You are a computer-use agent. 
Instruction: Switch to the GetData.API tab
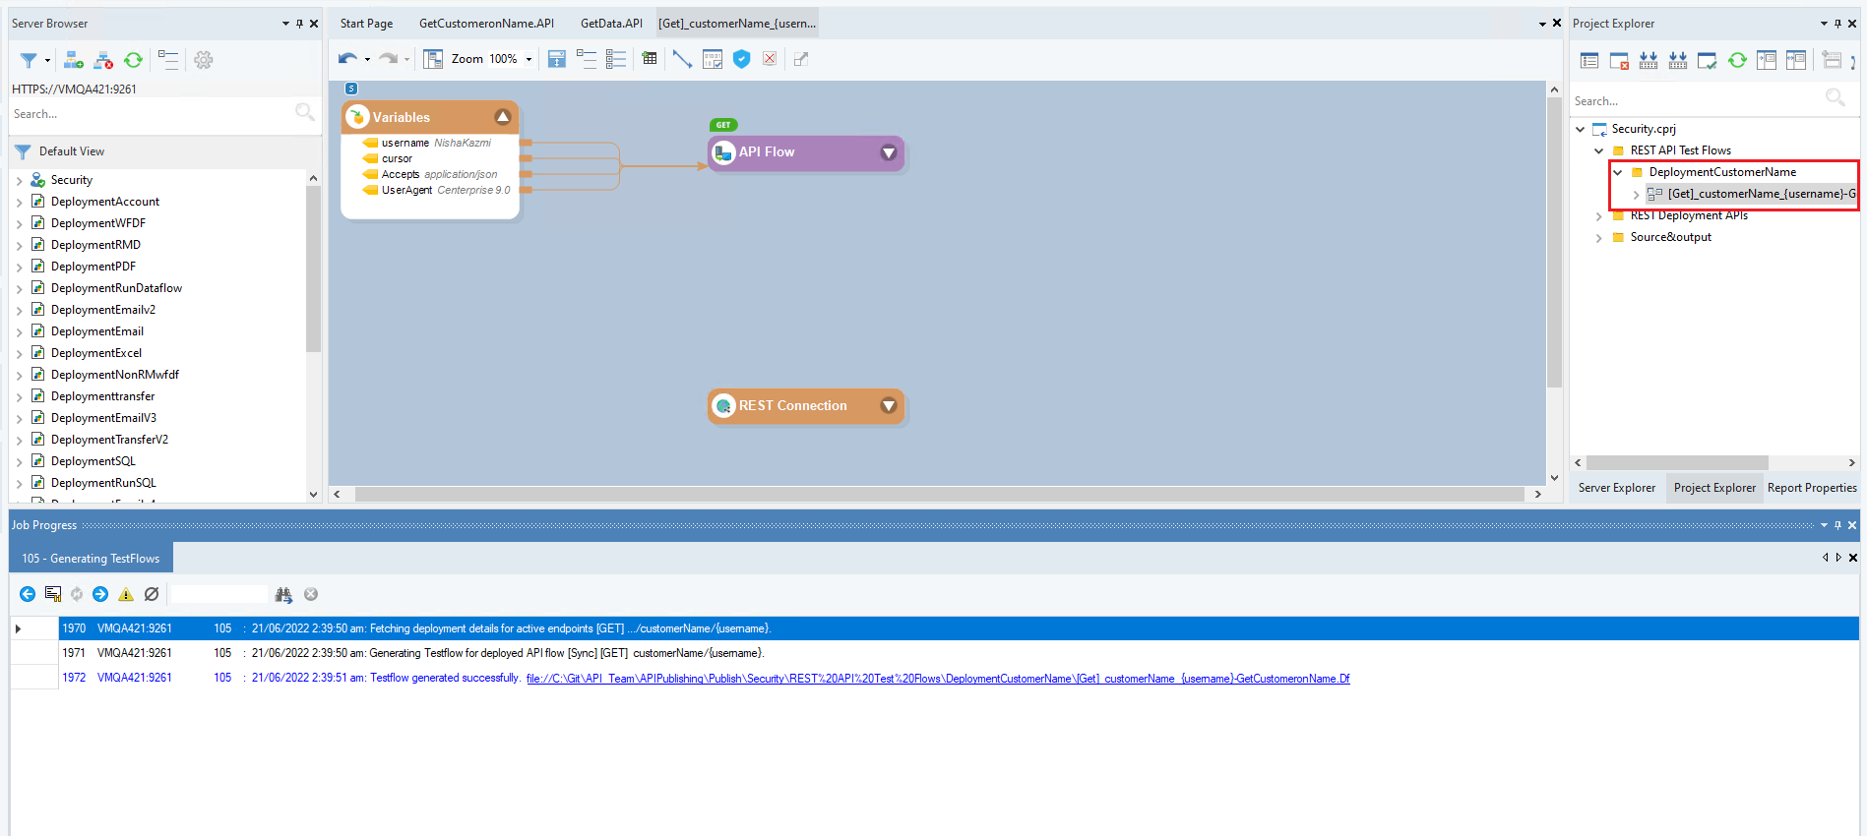[611, 24]
